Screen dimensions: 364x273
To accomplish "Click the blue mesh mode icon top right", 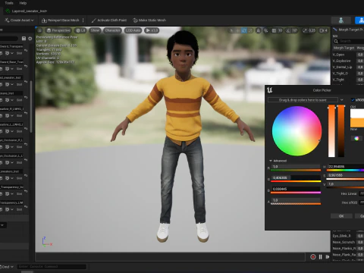I will (x=359, y=20).
